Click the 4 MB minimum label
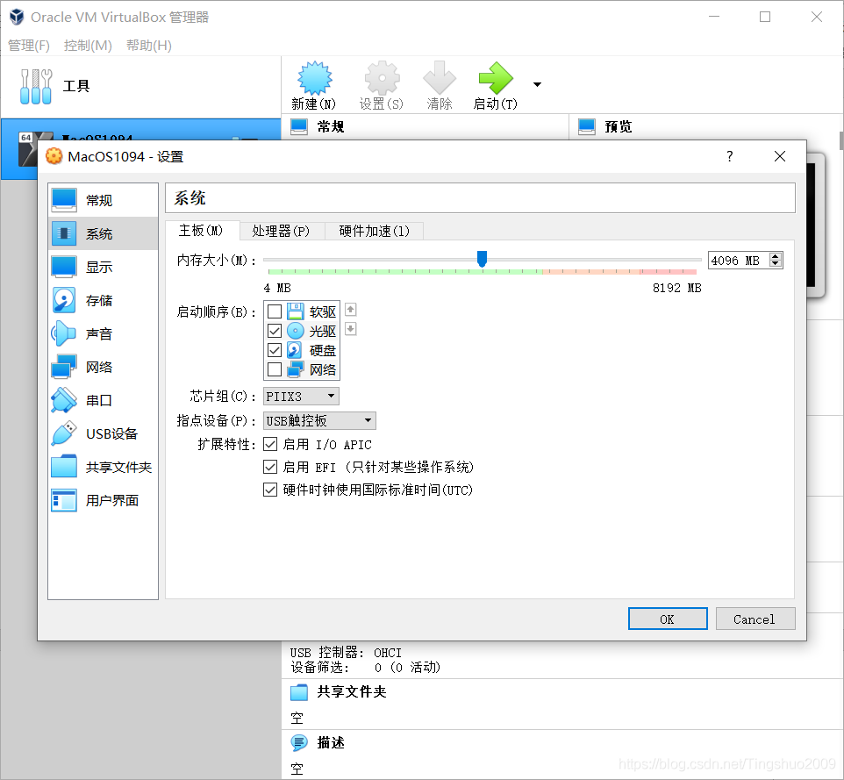The image size is (844, 780). pyautogui.click(x=277, y=288)
